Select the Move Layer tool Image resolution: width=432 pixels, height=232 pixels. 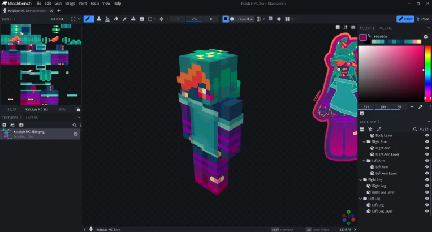(162, 19)
